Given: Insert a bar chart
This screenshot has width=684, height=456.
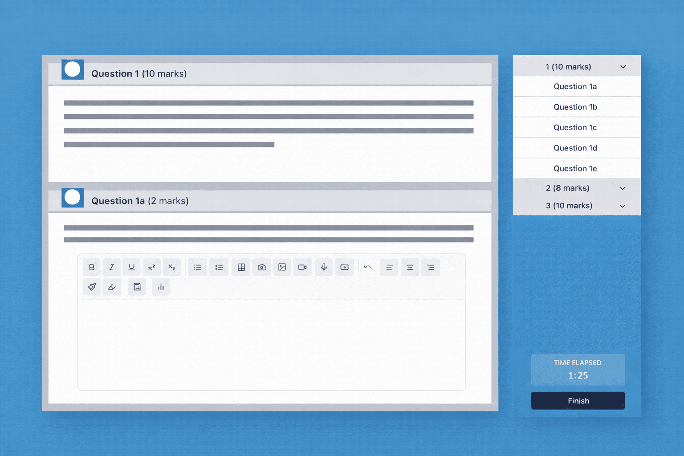Looking at the screenshot, I should (x=161, y=287).
